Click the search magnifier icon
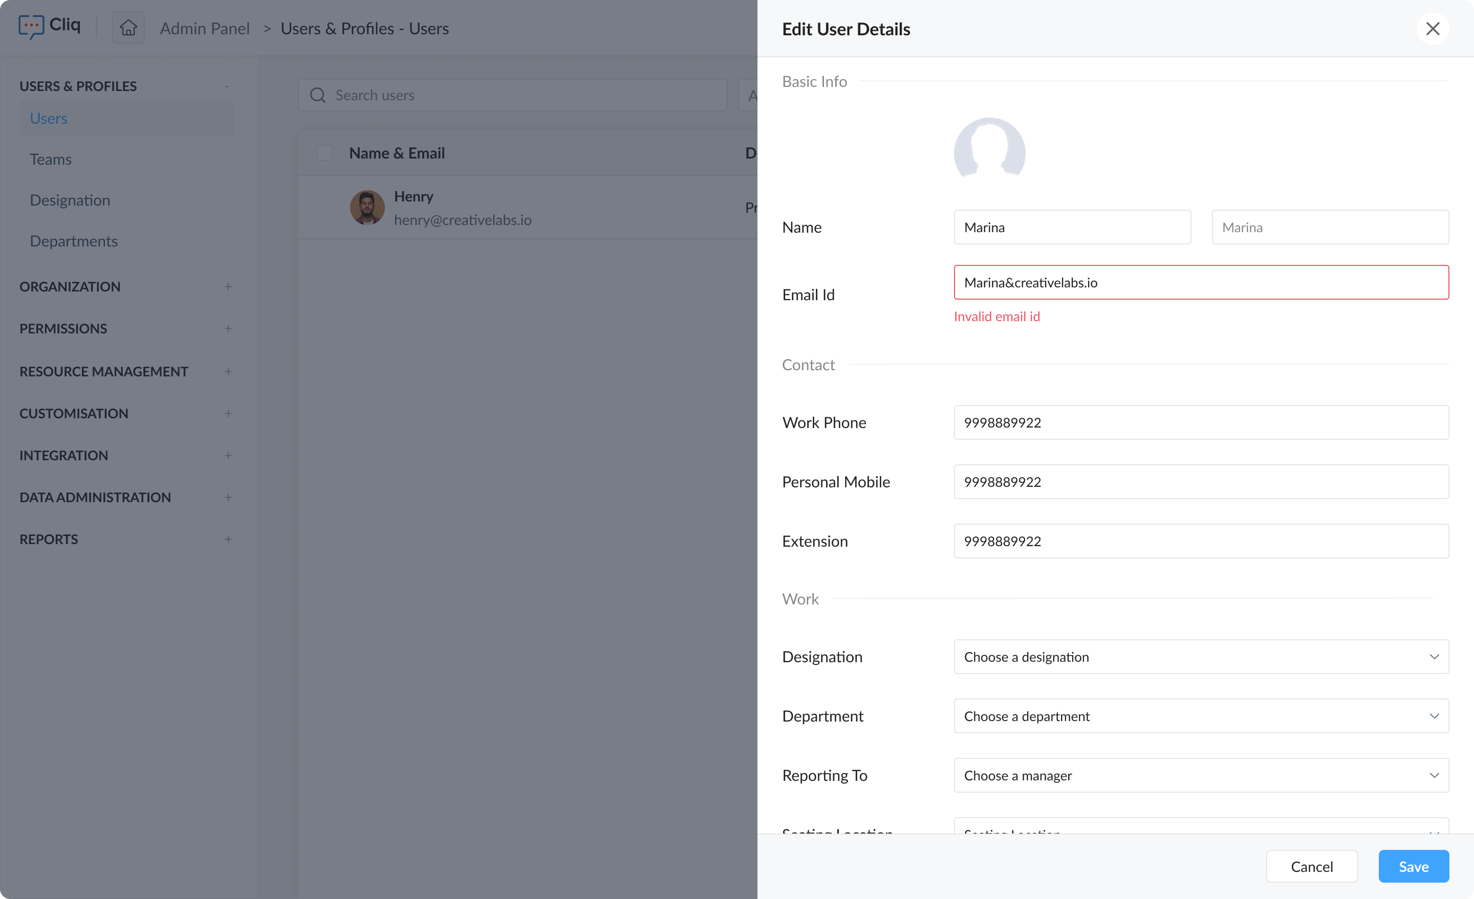1474x899 pixels. [318, 95]
